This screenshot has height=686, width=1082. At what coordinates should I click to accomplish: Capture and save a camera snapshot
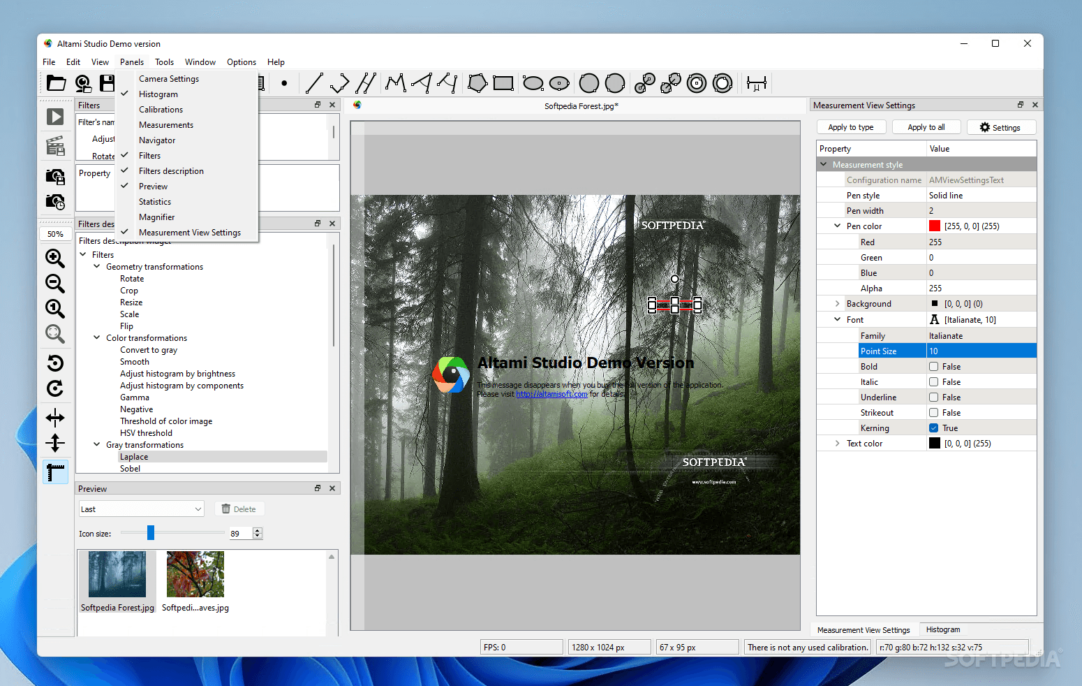55,176
